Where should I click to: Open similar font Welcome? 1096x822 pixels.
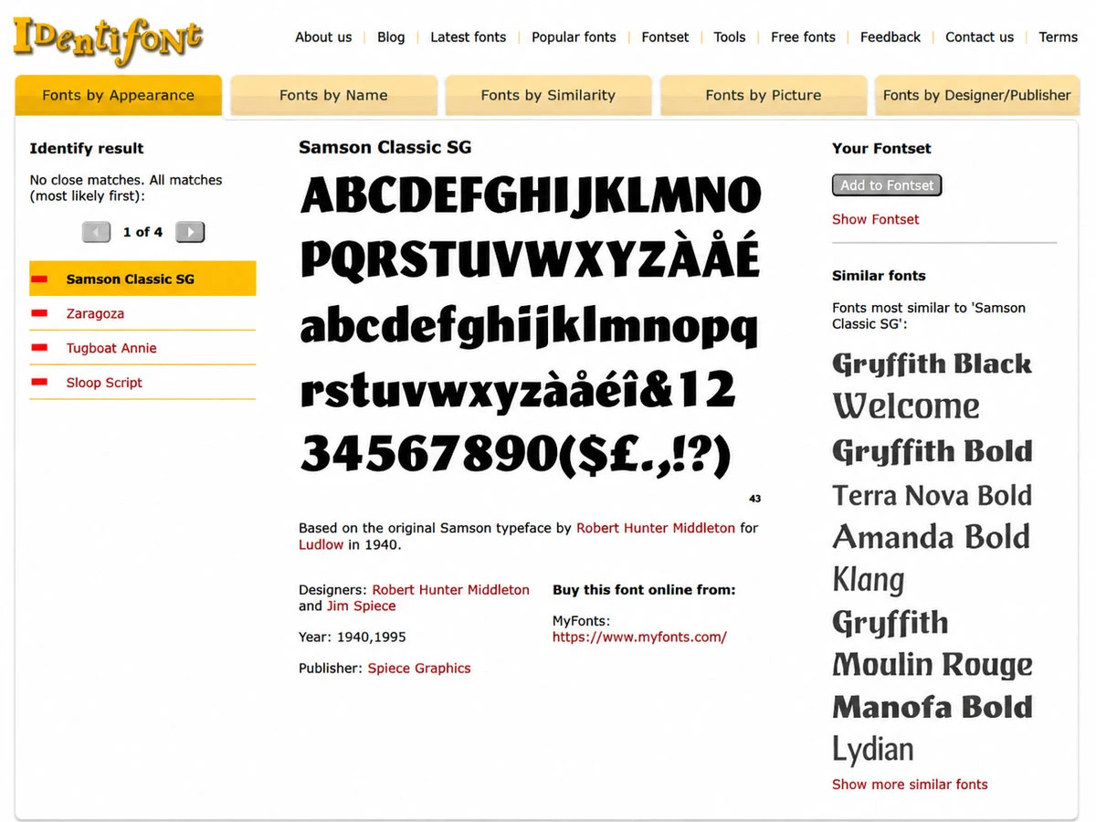pyautogui.click(x=906, y=406)
